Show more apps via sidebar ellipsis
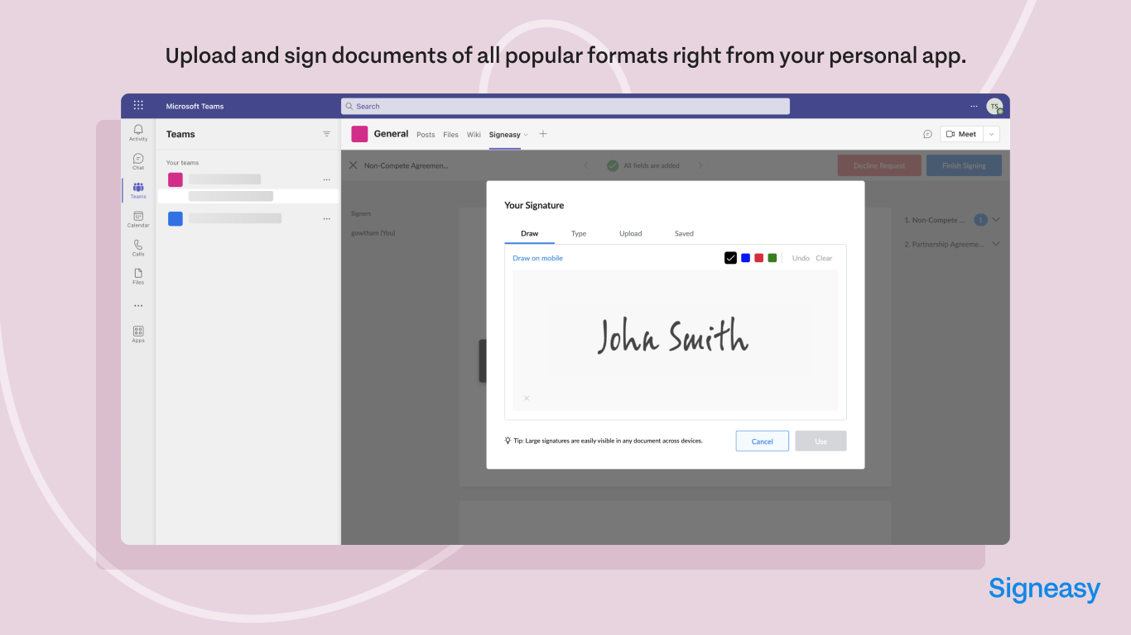 pos(138,306)
